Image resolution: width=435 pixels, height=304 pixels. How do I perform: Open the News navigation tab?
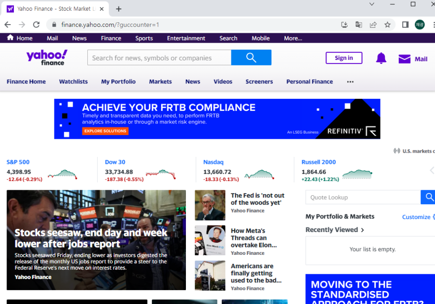coord(192,82)
